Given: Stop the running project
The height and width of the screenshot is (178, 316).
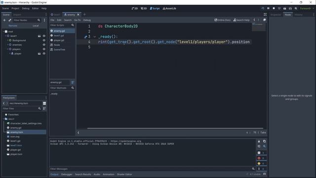Looking at the screenshot, I should click(x=274, y=8).
